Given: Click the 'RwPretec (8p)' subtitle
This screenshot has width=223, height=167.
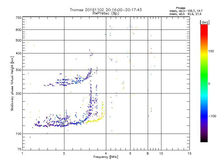Looking at the screenshot, I should (106, 13).
